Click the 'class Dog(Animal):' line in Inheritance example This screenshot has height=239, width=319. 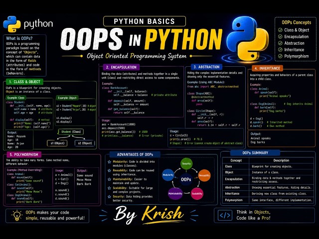263,104
